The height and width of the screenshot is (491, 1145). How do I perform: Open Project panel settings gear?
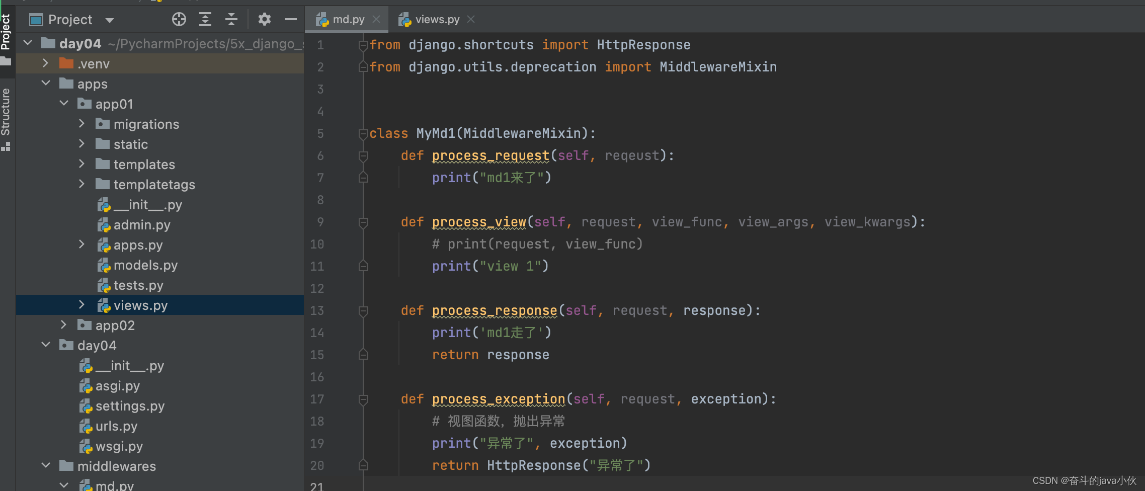click(265, 20)
